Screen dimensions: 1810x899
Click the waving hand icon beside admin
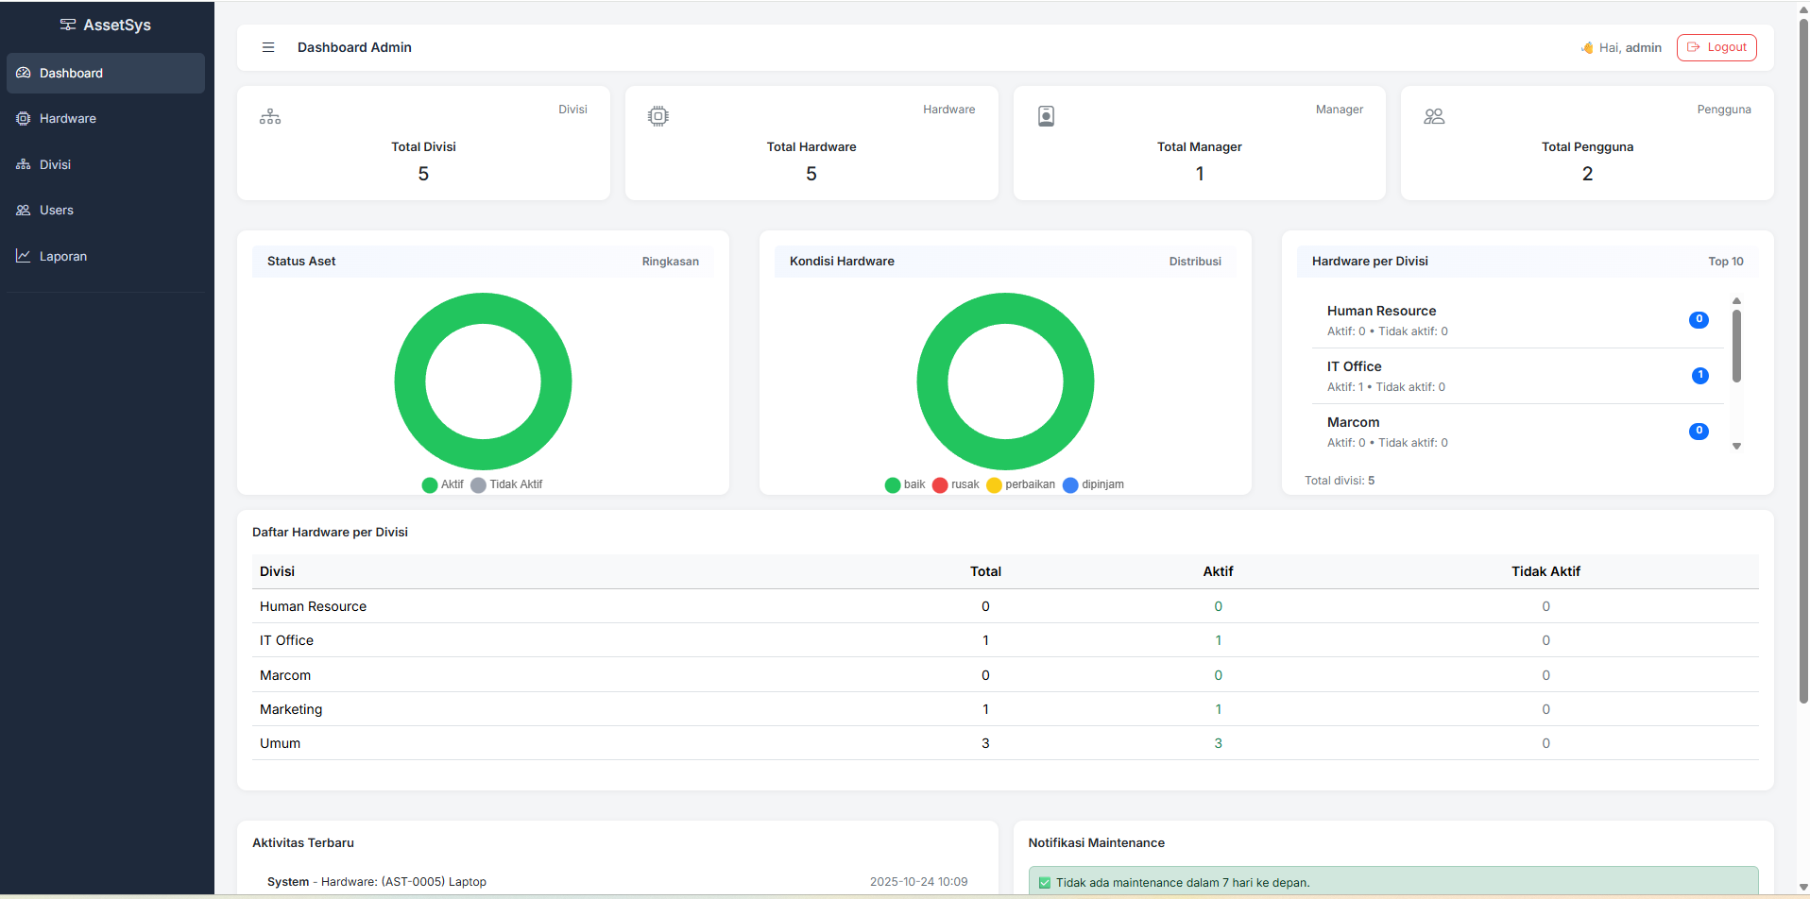click(1587, 48)
